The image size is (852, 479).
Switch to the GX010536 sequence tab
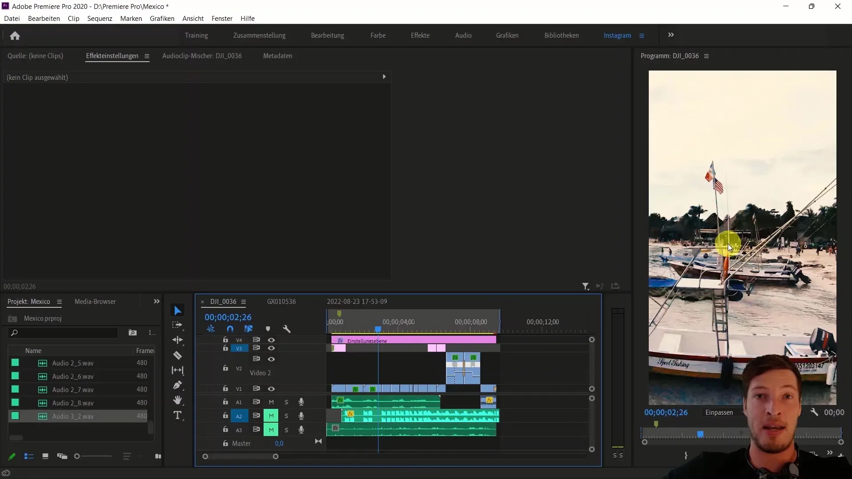pos(281,302)
